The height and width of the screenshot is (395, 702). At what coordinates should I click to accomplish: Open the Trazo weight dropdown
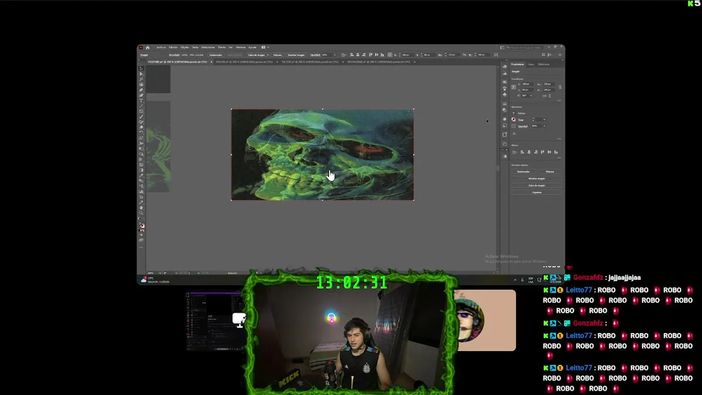click(544, 120)
